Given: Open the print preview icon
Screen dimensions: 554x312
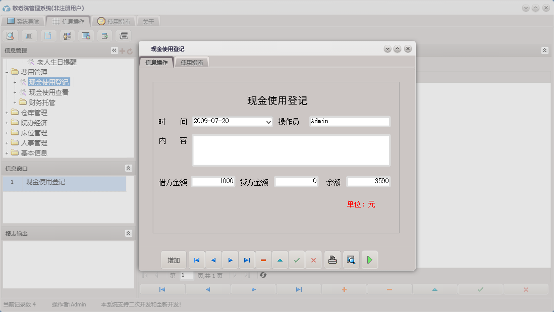Looking at the screenshot, I should 351,259.
